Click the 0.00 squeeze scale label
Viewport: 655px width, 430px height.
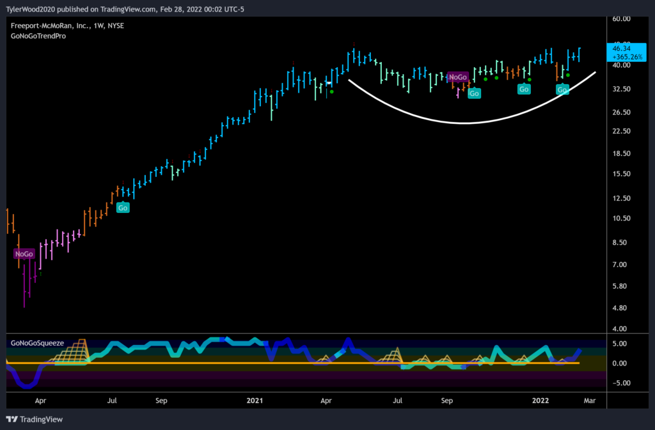pyautogui.click(x=619, y=364)
